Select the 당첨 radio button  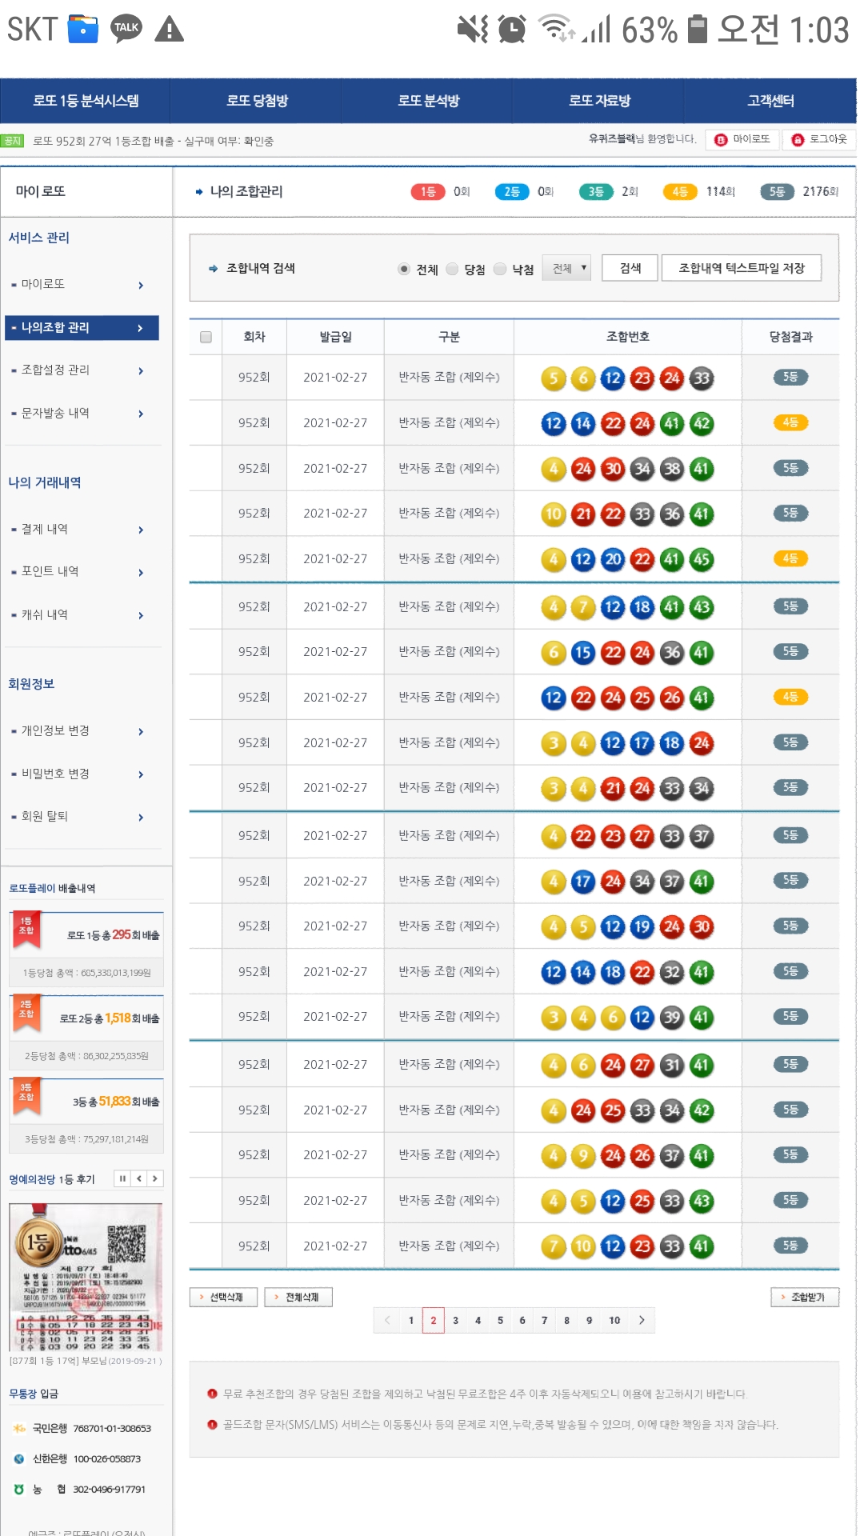click(453, 269)
